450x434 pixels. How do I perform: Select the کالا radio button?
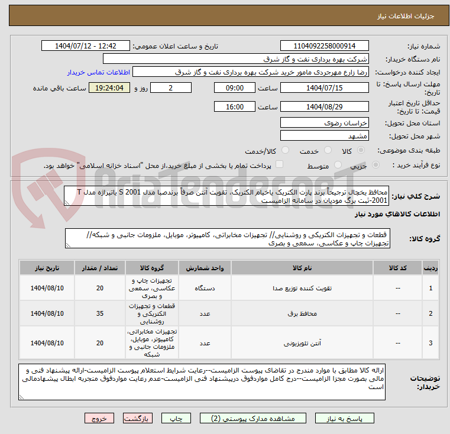pos(361,150)
